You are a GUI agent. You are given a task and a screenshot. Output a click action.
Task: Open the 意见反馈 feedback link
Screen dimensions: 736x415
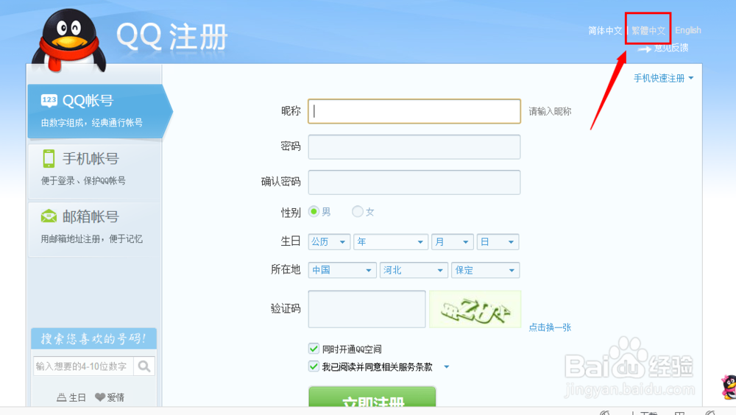671,47
